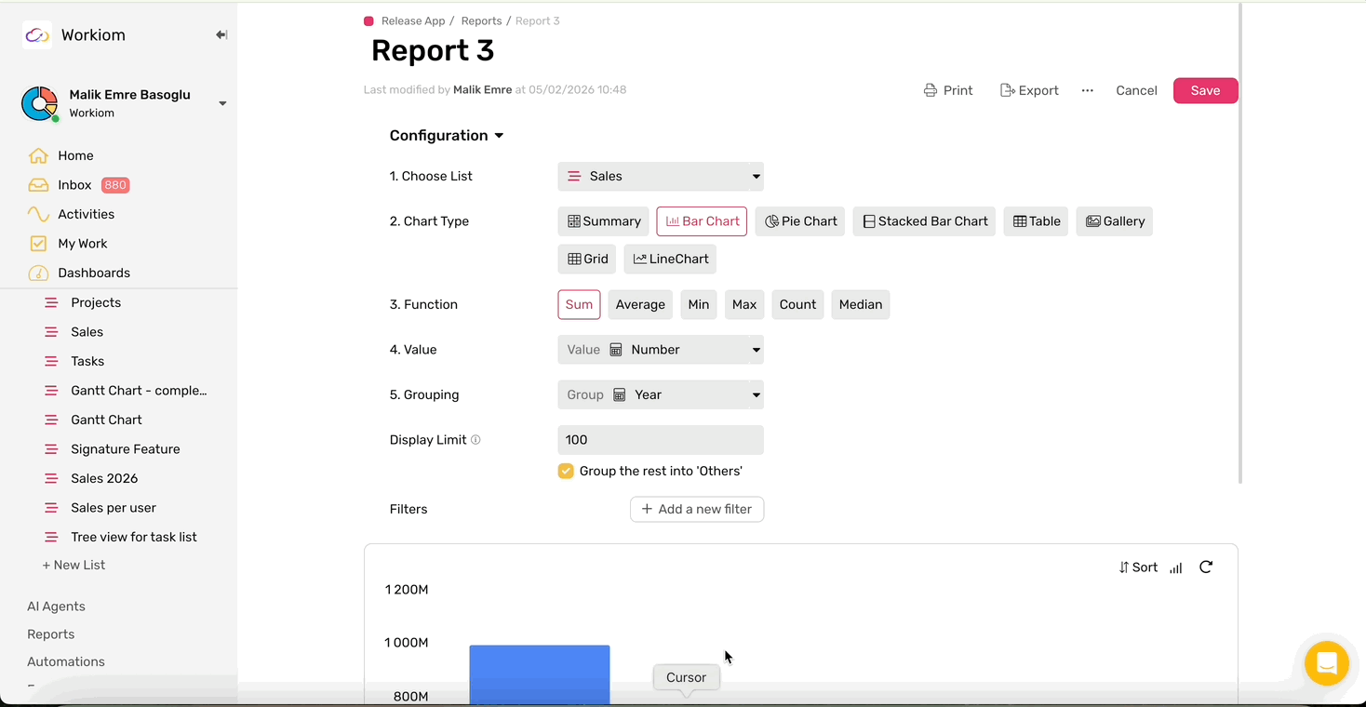Image resolution: width=1366 pixels, height=707 pixels.
Task: Open the Projects list
Action: tap(96, 302)
